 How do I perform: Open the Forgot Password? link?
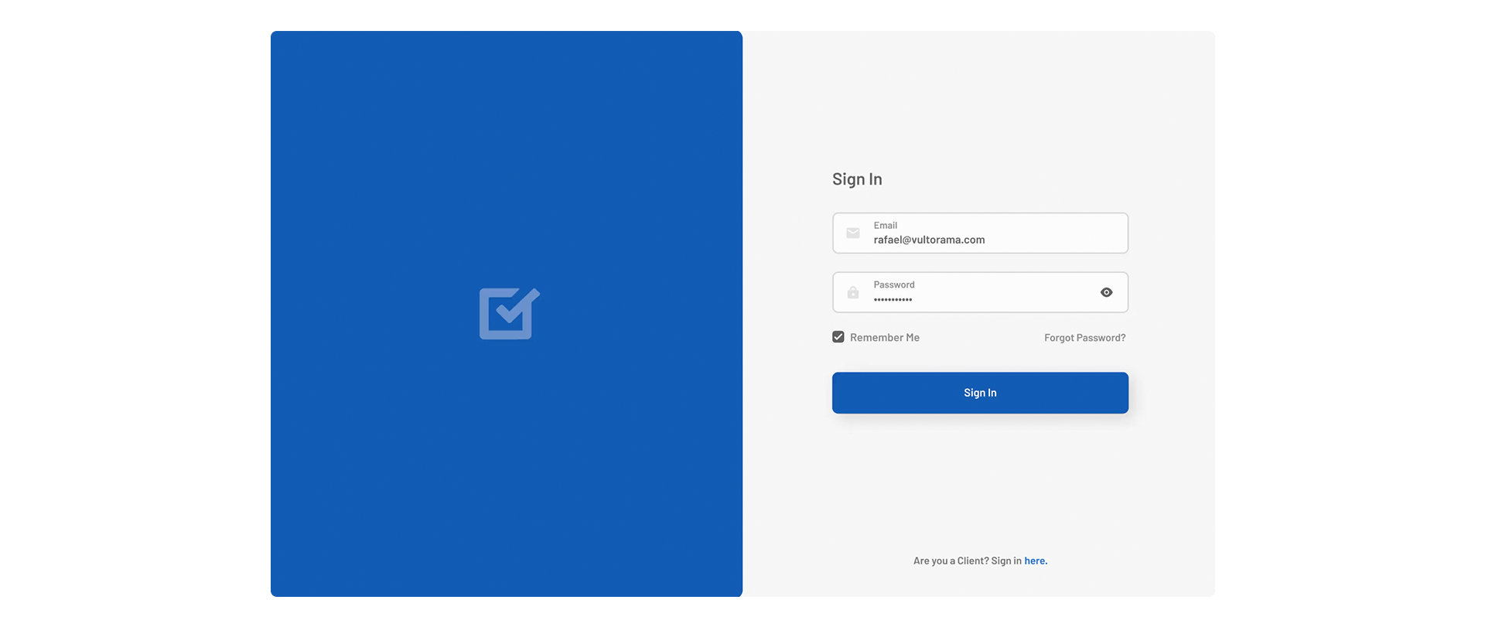point(1085,338)
